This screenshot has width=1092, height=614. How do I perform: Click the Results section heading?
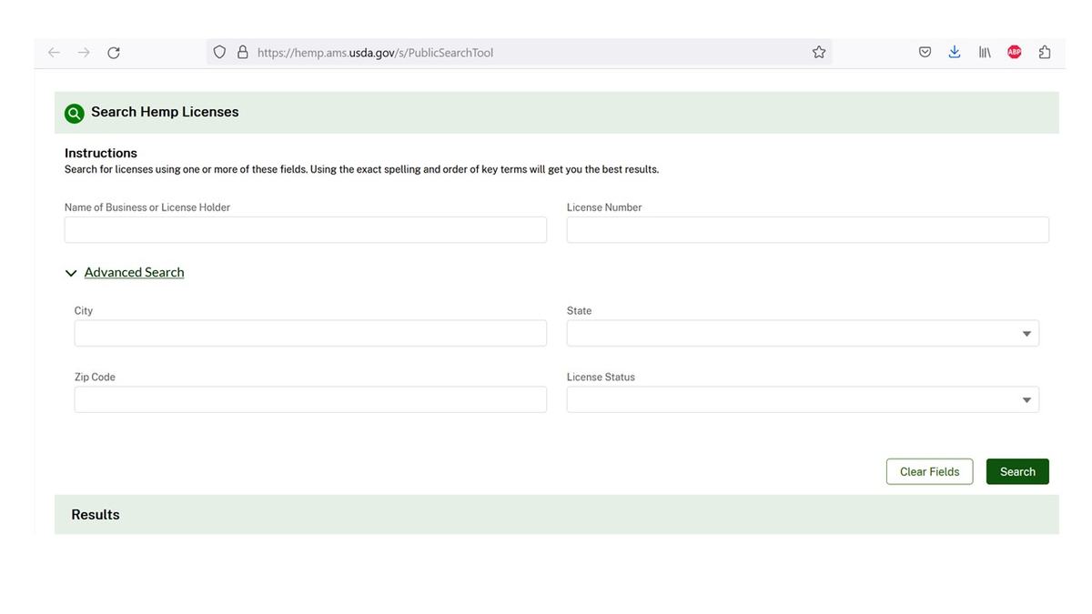pyautogui.click(x=96, y=515)
